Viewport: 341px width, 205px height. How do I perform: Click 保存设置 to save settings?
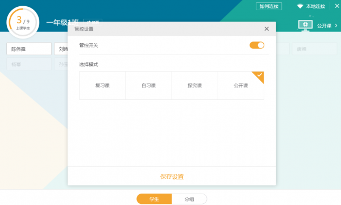tap(172, 177)
